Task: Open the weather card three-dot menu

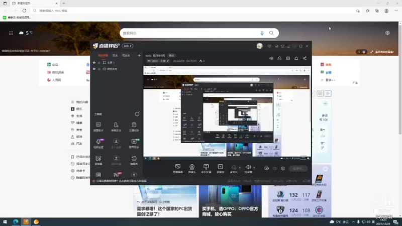Action: tap(325, 103)
